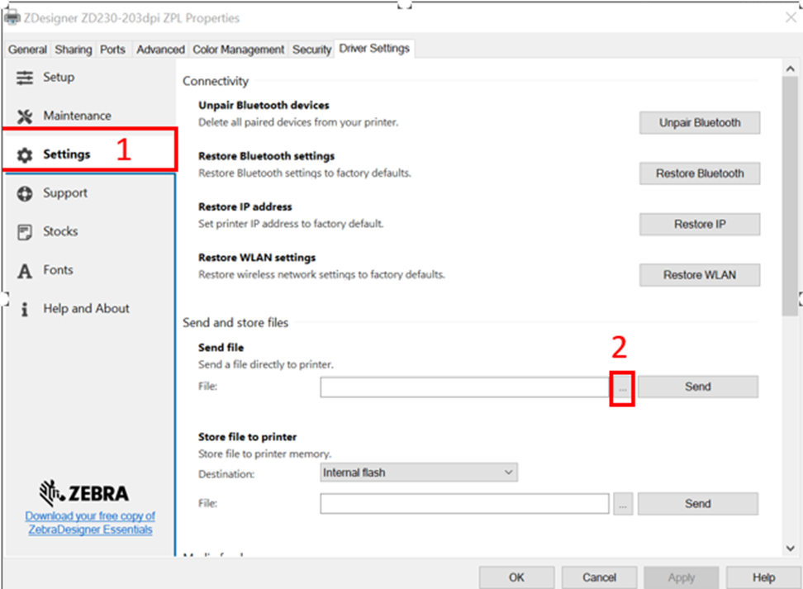Image resolution: width=803 pixels, height=589 pixels.
Task: Open the Ports tab
Action: pos(112,50)
